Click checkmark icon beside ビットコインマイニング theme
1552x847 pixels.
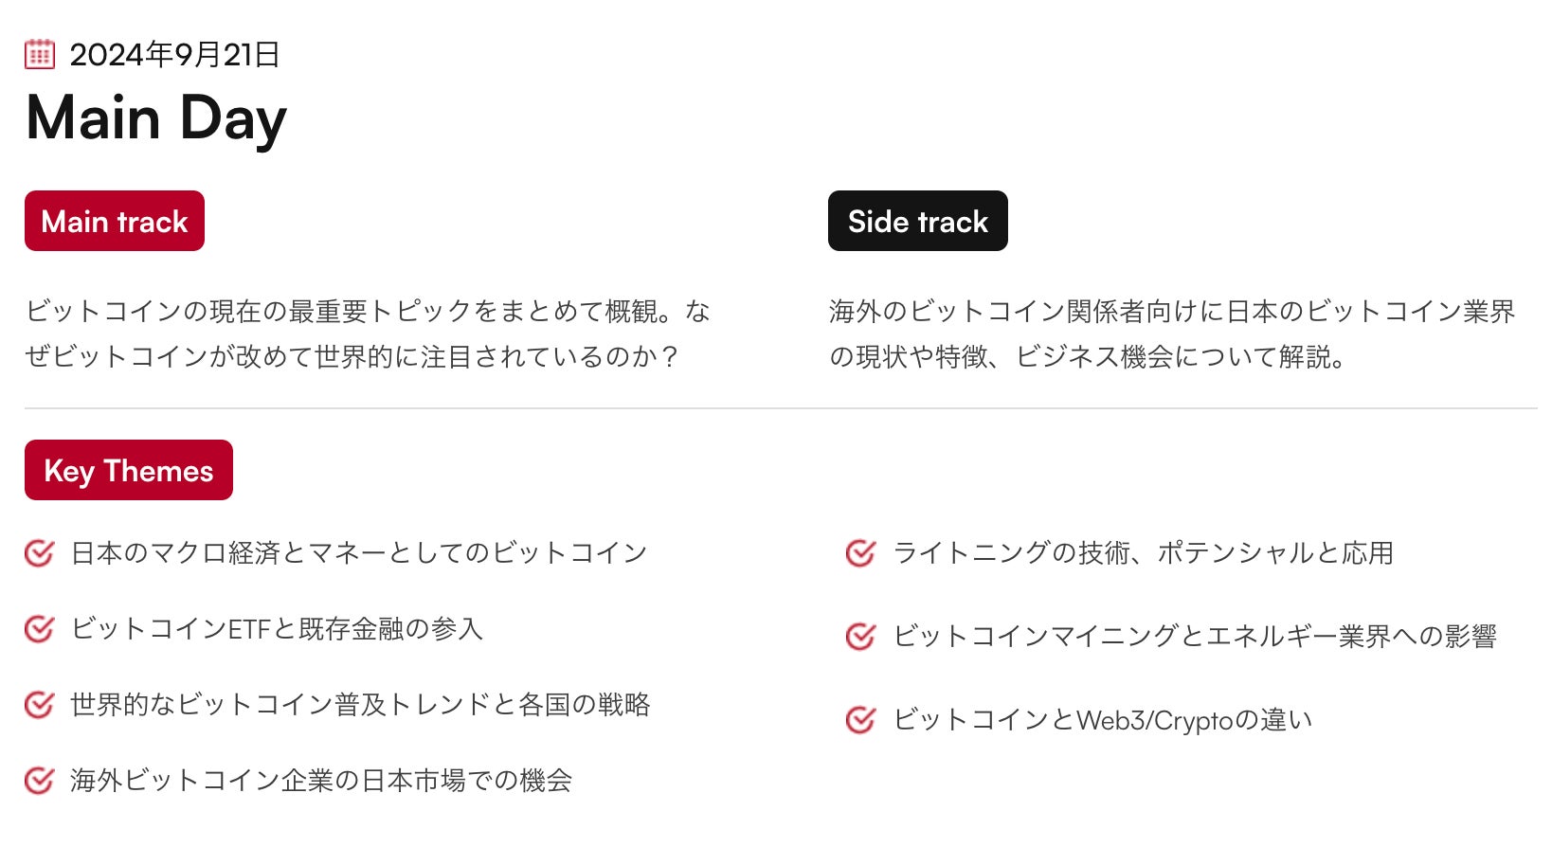coord(860,636)
